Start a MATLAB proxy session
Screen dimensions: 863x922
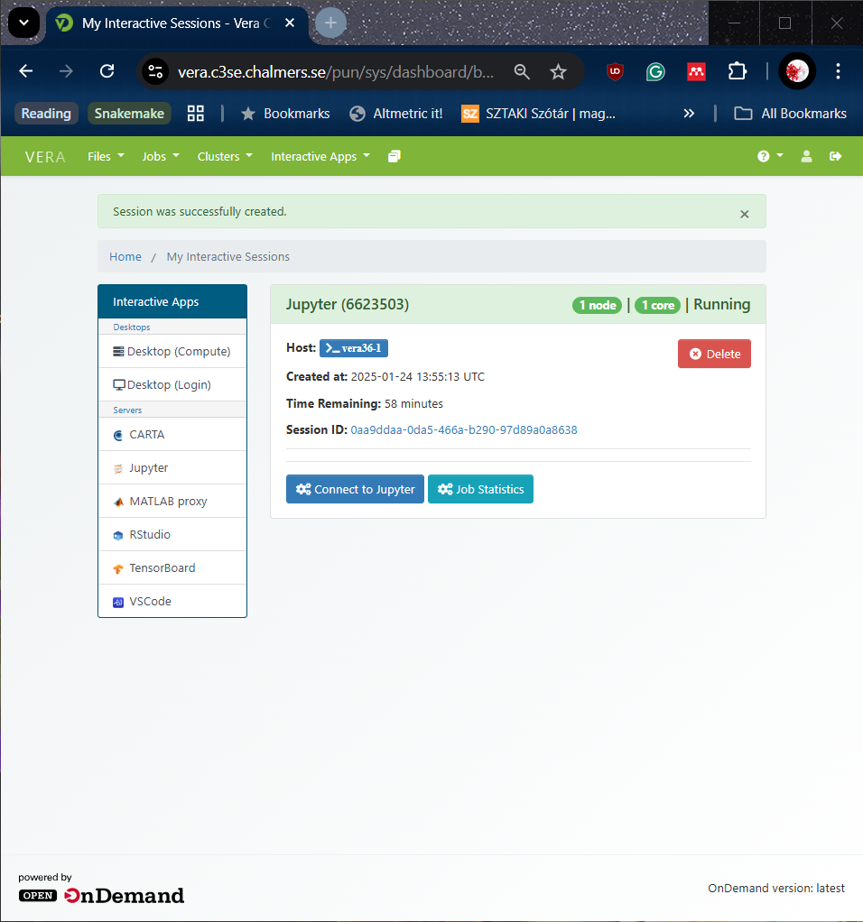tap(161, 501)
